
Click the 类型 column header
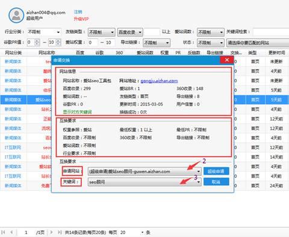tap(252, 53)
